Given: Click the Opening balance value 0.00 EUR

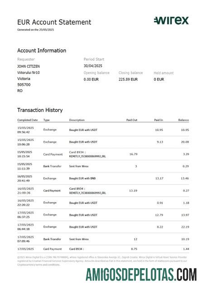Looking at the screenshot, I should tap(91, 79).
